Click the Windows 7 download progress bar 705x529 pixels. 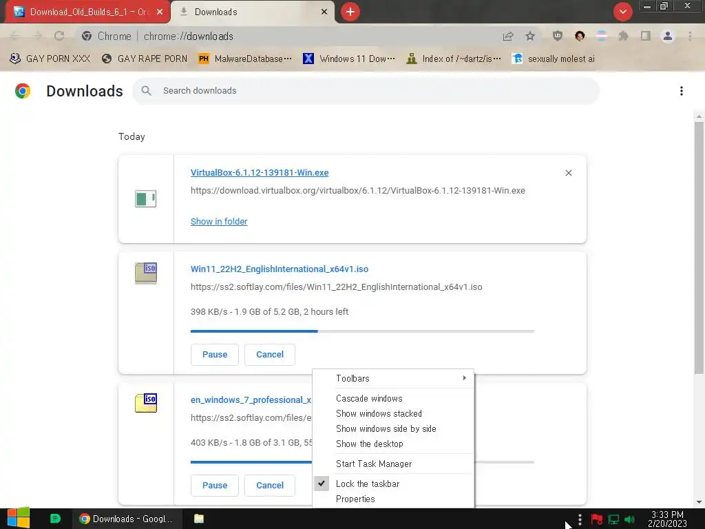(x=251, y=462)
